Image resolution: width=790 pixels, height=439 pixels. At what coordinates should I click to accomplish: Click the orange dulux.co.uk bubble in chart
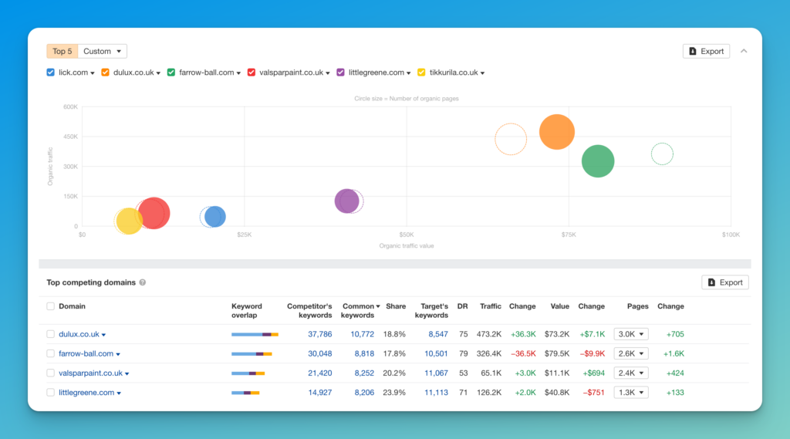click(x=557, y=132)
